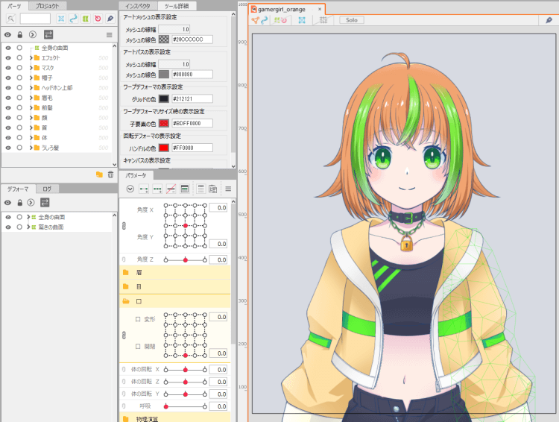Click the pen icon at canvas toolbar right
The width and height of the screenshot is (559, 422).
549,20
